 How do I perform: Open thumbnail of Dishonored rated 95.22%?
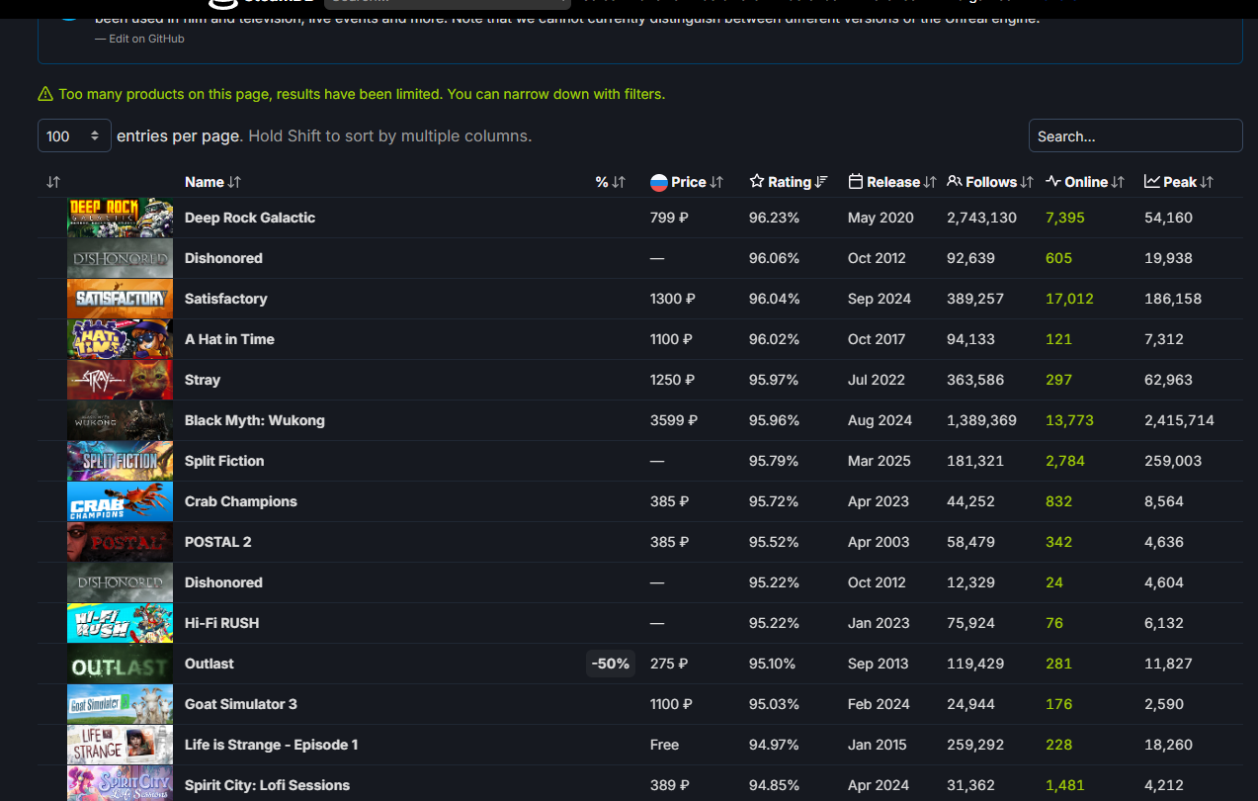coord(120,582)
